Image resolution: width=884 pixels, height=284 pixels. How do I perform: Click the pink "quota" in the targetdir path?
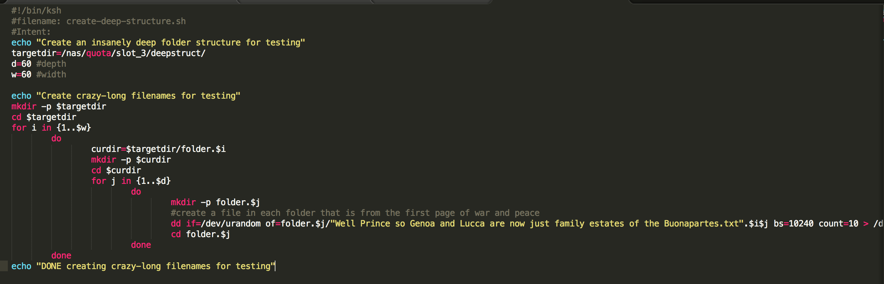[x=99, y=53]
